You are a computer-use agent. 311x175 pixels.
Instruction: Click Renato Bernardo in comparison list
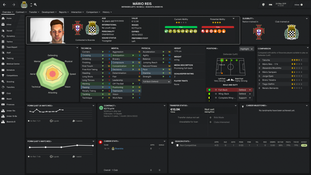coord(270,88)
